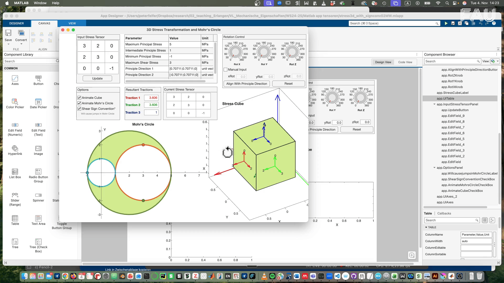Switch to the DESIGNER tab

point(16,23)
